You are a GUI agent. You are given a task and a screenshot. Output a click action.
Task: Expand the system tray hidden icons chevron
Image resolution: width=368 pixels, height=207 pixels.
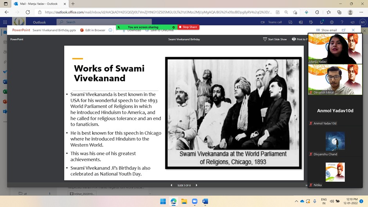(296, 202)
